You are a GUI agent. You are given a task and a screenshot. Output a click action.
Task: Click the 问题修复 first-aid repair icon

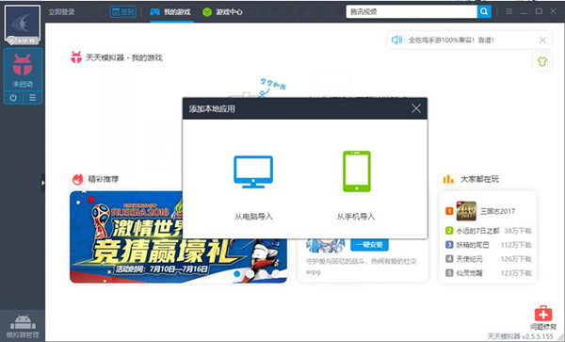tap(543, 313)
